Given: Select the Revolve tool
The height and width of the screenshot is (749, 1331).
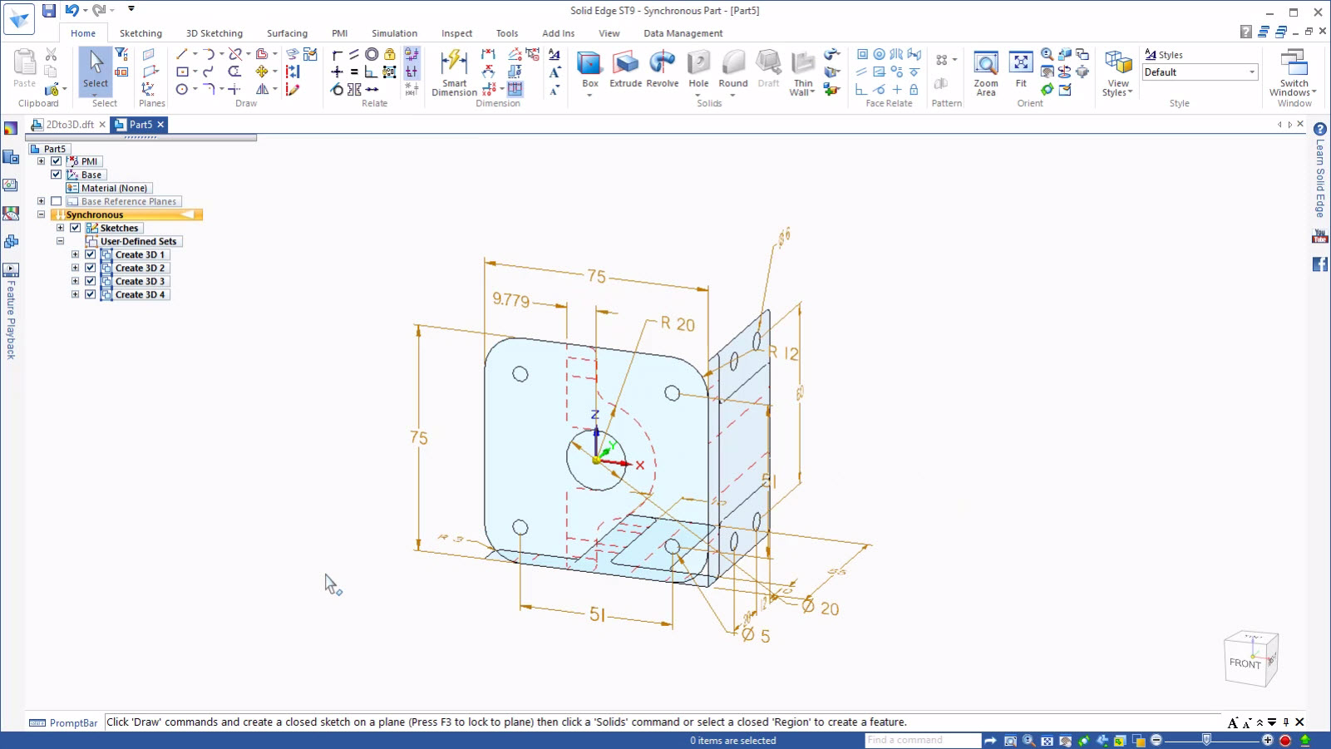Looking at the screenshot, I should click(x=663, y=71).
